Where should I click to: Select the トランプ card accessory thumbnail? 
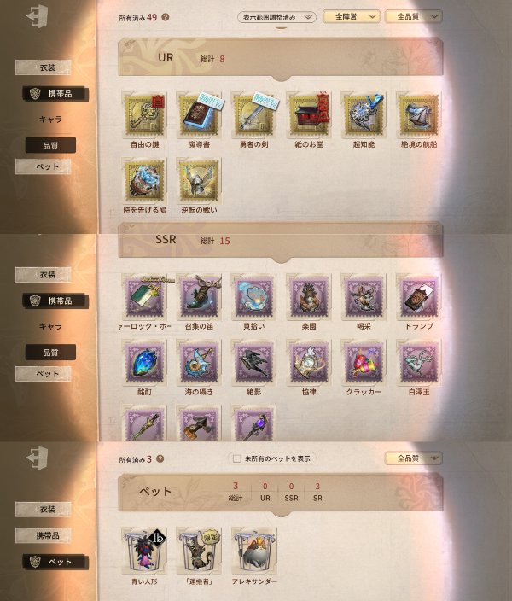pos(418,297)
